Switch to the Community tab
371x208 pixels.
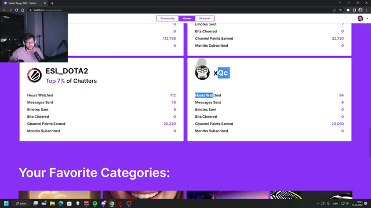[168, 18]
